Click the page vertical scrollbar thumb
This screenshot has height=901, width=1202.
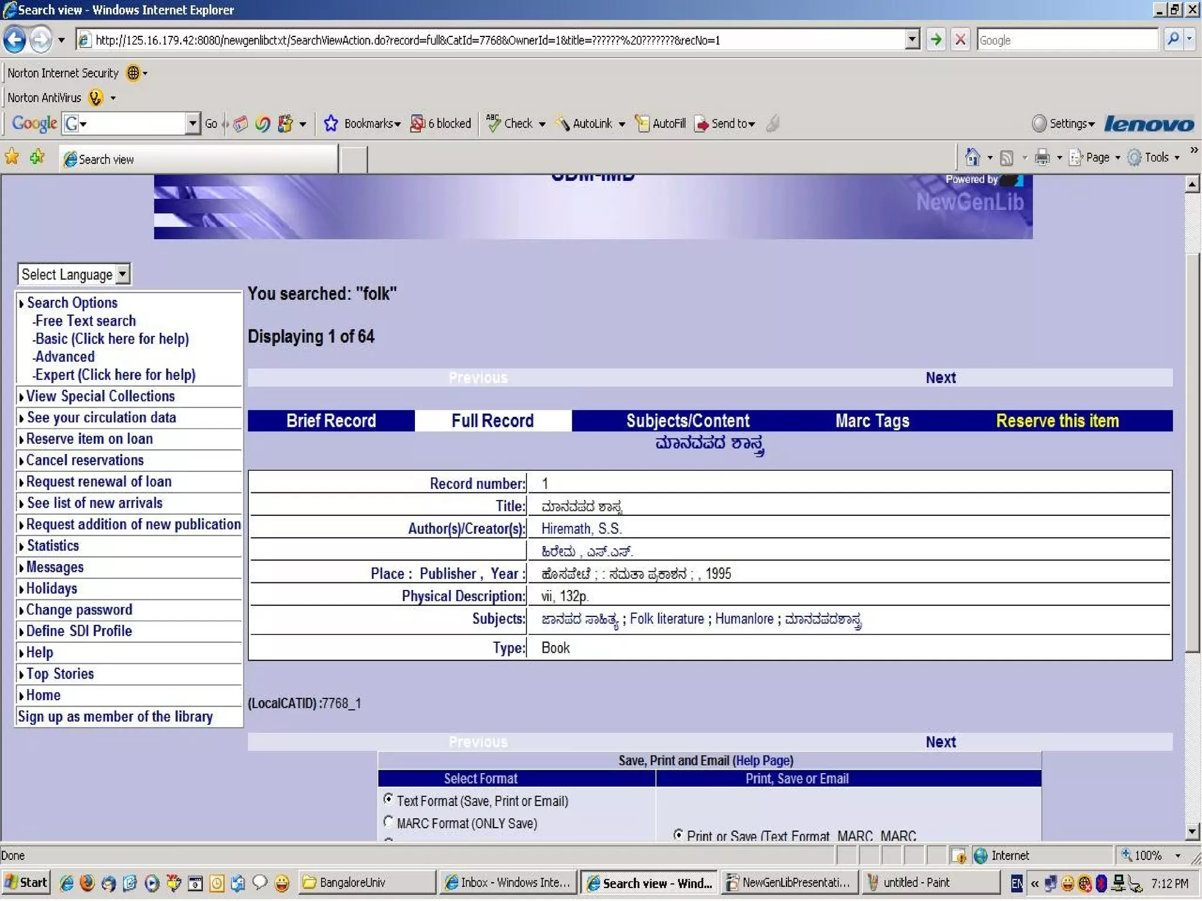click(x=1192, y=452)
